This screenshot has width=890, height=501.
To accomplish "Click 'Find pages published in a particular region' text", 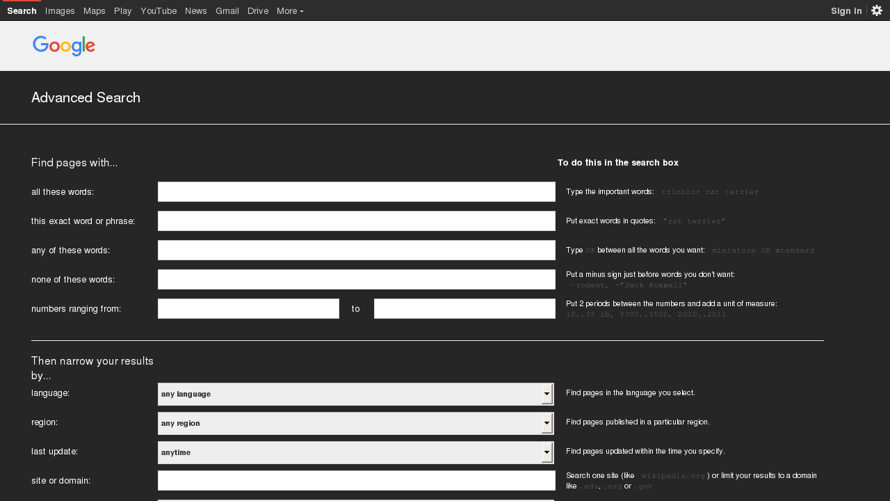I will 638,422.
